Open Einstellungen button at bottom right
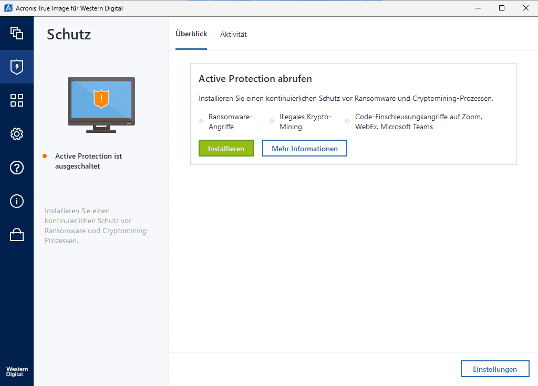This screenshot has height=386, width=538. click(x=494, y=369)
